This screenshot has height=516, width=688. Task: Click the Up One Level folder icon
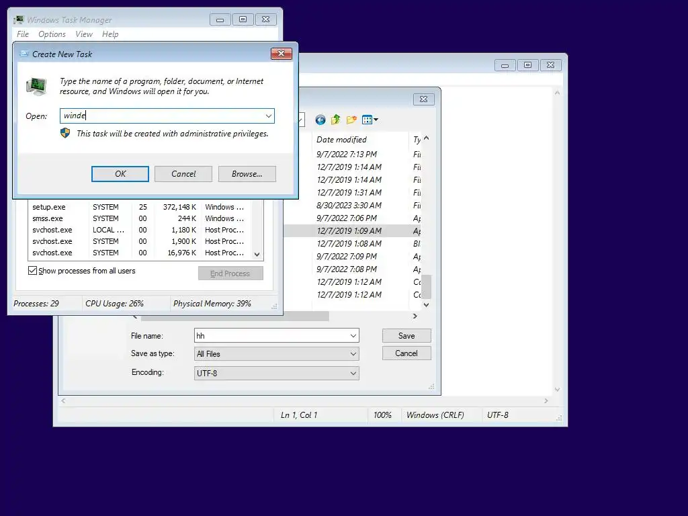pos(336,120)
